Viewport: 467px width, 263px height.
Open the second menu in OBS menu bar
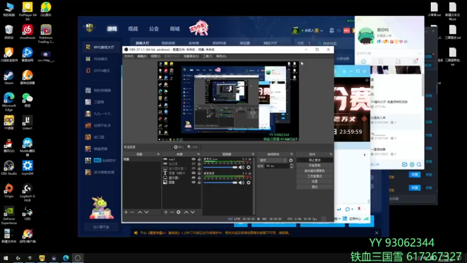(x=142, y=56)
